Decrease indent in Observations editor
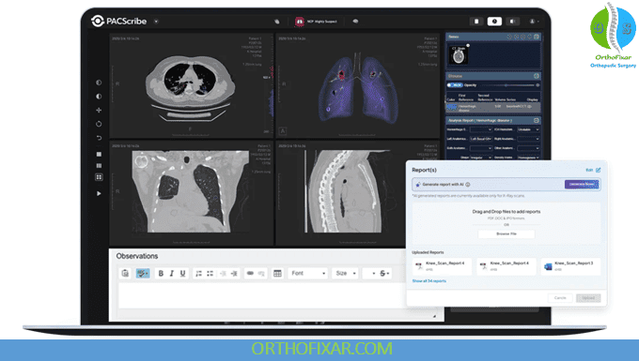Viewport: 639px width, 361px height. tap(223, 274)
